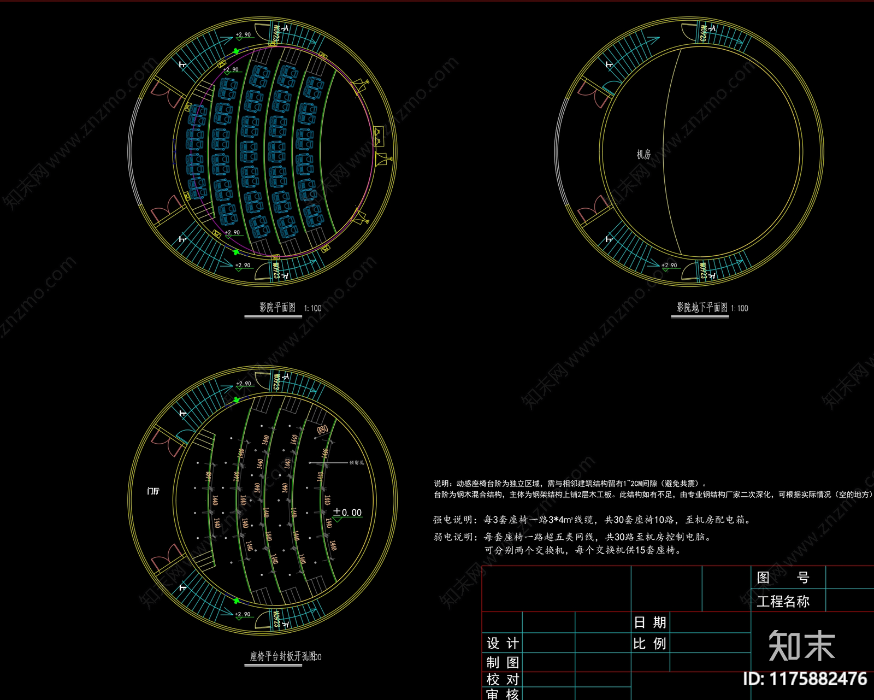Screen dimensions: 874x700
Task: Select the '校 对' title block cell
Action: click(503, 679)
